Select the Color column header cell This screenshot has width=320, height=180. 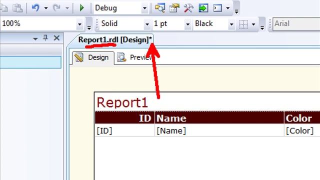pos(302,118)
